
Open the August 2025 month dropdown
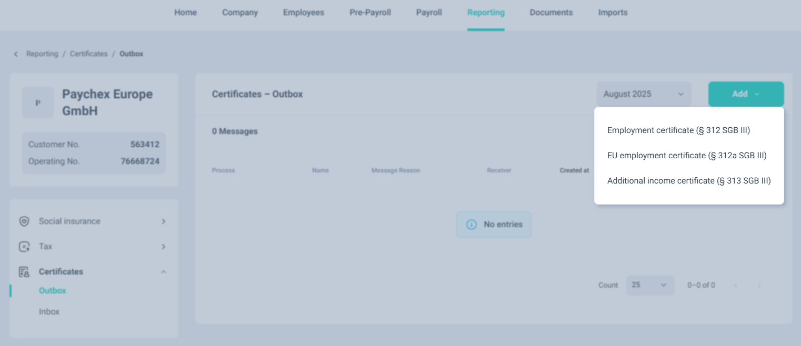click(x=643, y=94)
